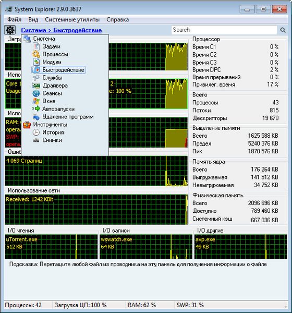This screenshot has height=313, width=292.
Task: Click the Быстродействие icon
Action: (36, 70)
